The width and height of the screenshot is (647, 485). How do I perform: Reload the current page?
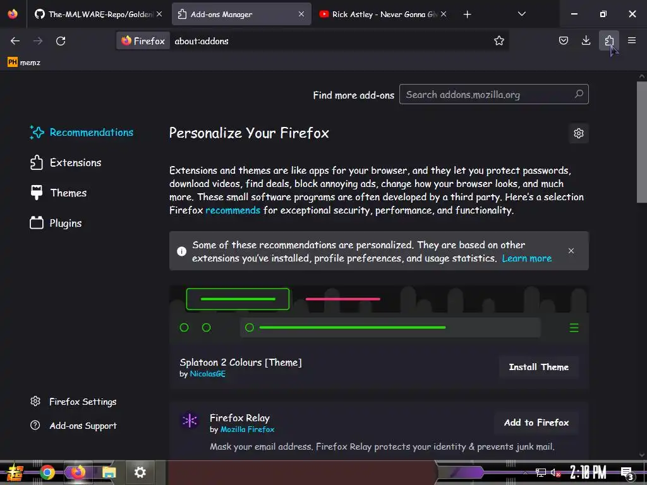61,41
